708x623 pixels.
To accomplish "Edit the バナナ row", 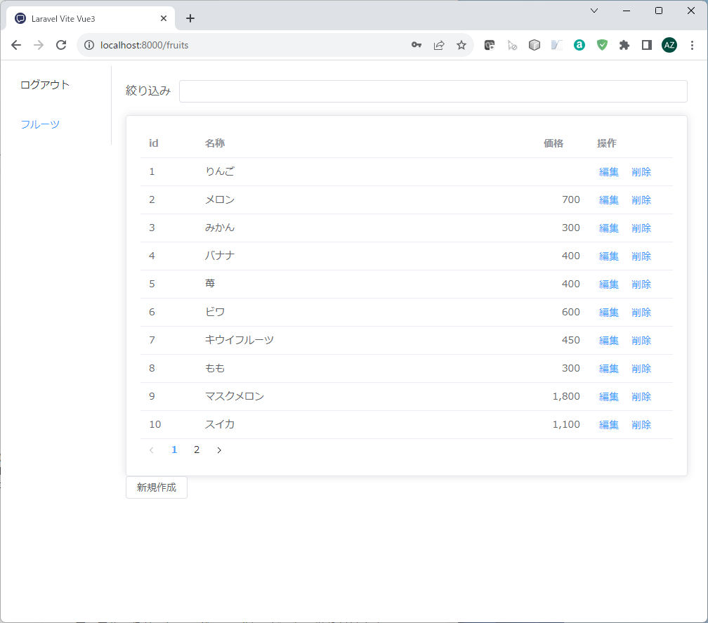I will 609,256.
